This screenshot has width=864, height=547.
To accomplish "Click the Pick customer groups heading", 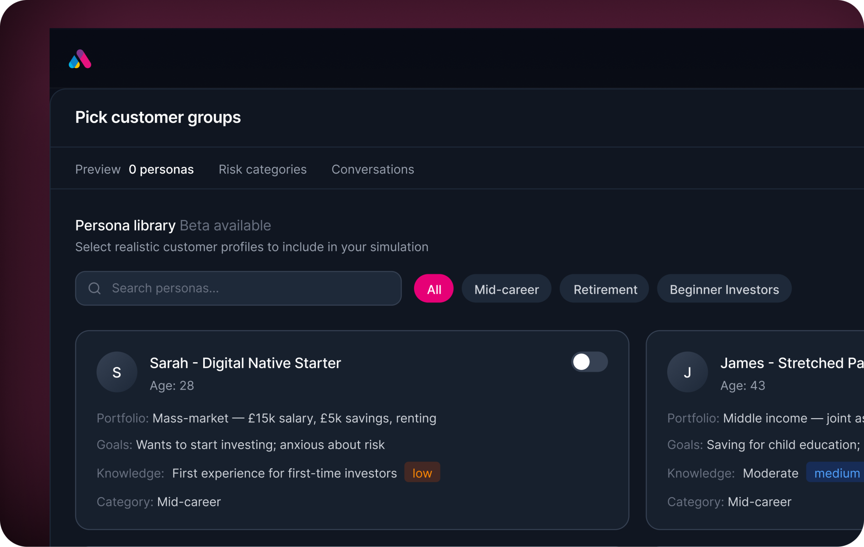I will click(158, 118).
